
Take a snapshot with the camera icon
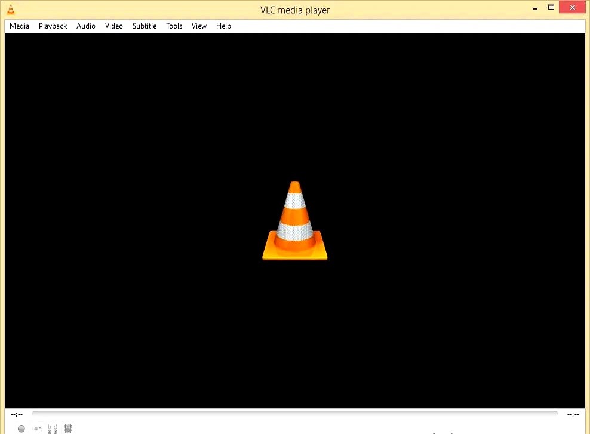click(37, 429)
